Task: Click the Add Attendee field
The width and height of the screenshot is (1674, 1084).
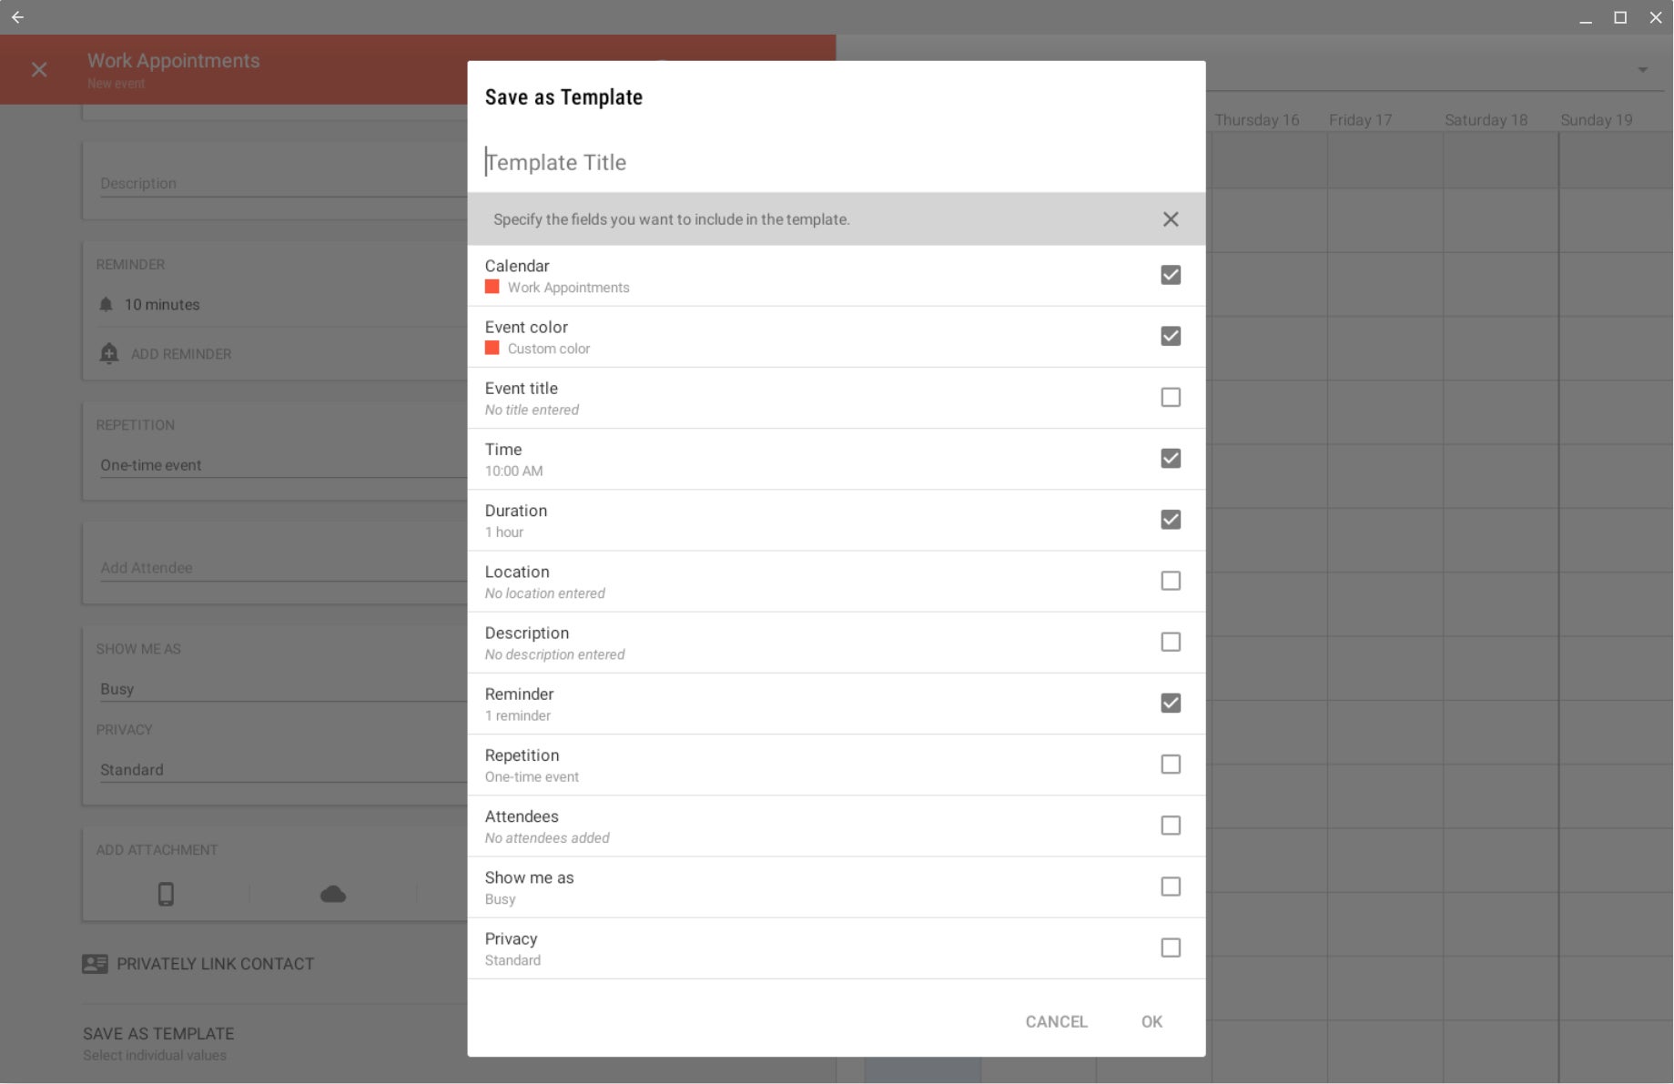Action: [x=282, y=568]
